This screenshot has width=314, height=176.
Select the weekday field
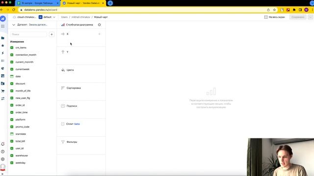21,163
